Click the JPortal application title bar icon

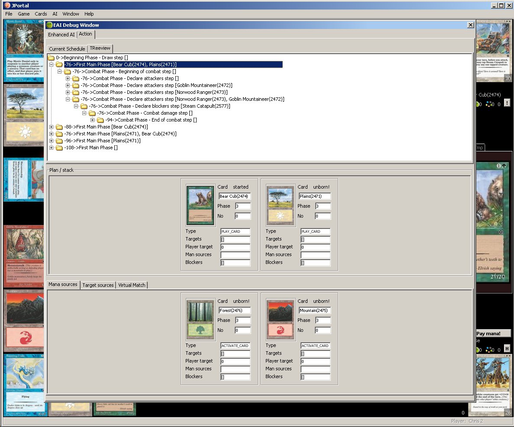[7, 5]
